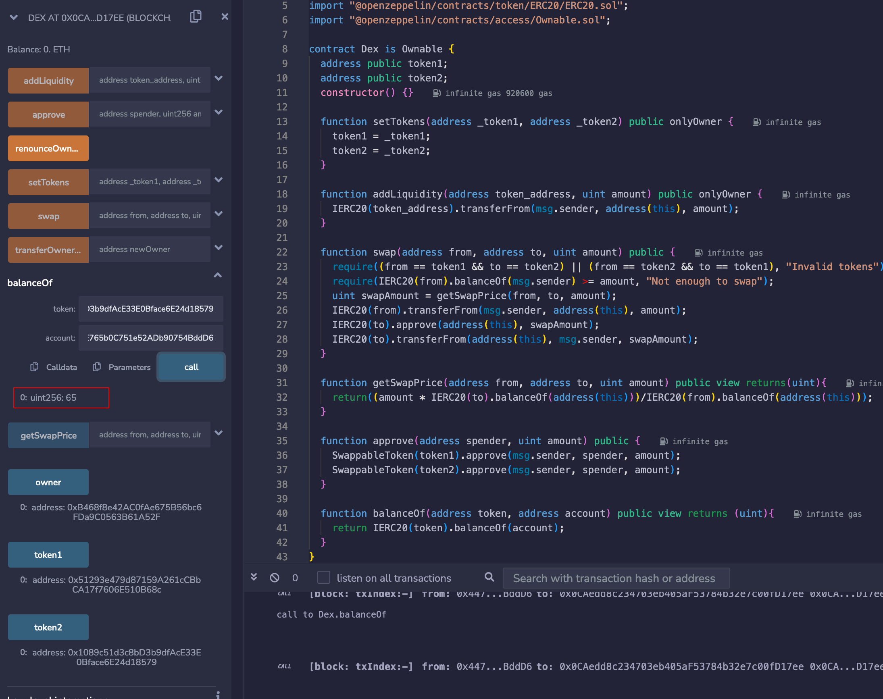Viewport: 883px width, 699px height.
Task: Click the pending transactions counter 0
Action: click(x=295, y=578)
